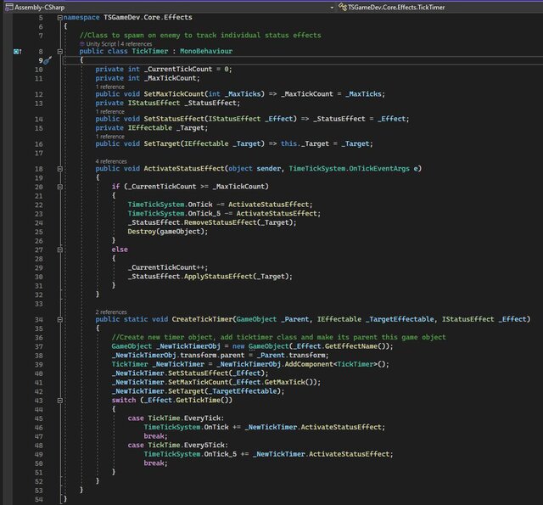This screenshot has height=505, width=543.
Task: Click Destroy(gameObject) call on line 25
Action: (168, 232)
